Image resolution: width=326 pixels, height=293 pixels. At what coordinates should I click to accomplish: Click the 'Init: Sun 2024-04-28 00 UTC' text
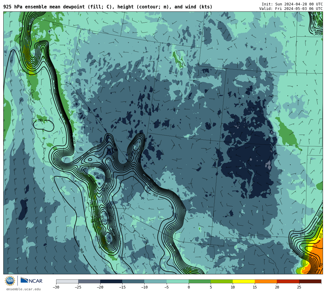[x=292, y=4]
